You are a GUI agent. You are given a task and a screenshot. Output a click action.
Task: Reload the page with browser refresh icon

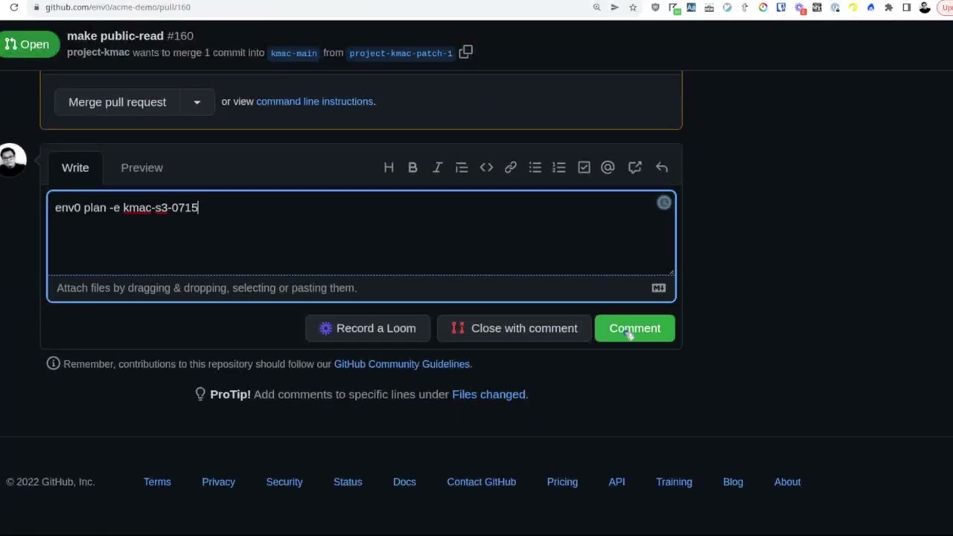14,7
